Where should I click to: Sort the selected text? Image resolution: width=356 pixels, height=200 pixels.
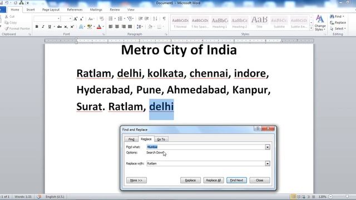pyautogui.click(x=155, y=18)
